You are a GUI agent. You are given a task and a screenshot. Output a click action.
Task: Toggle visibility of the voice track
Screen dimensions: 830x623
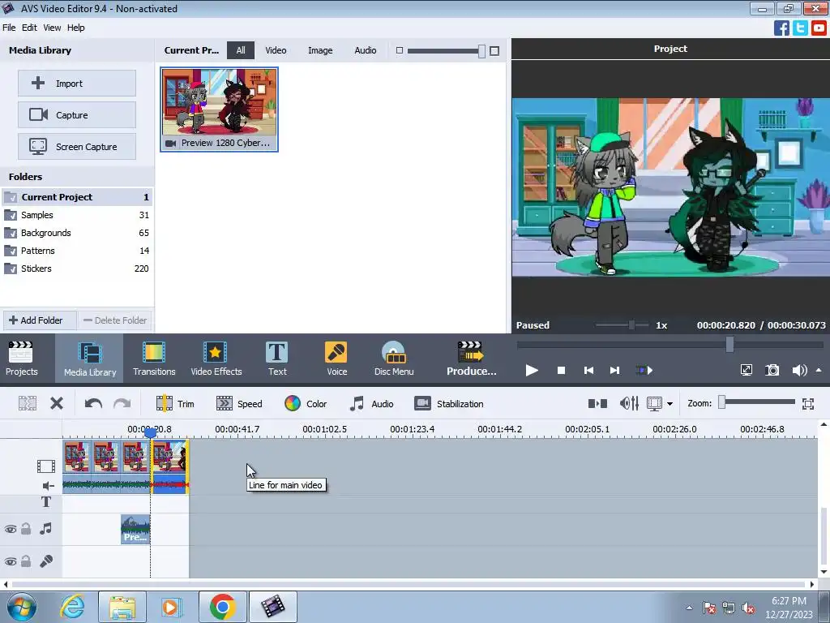coord(11,561)
